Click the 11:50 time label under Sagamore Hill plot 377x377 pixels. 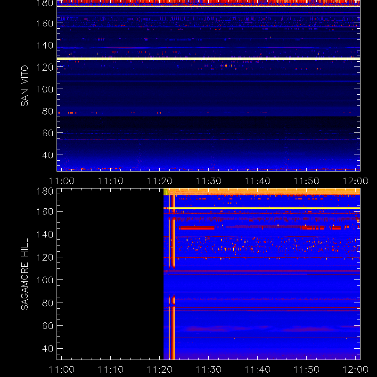pyautogui.click(x=307, y=369)
